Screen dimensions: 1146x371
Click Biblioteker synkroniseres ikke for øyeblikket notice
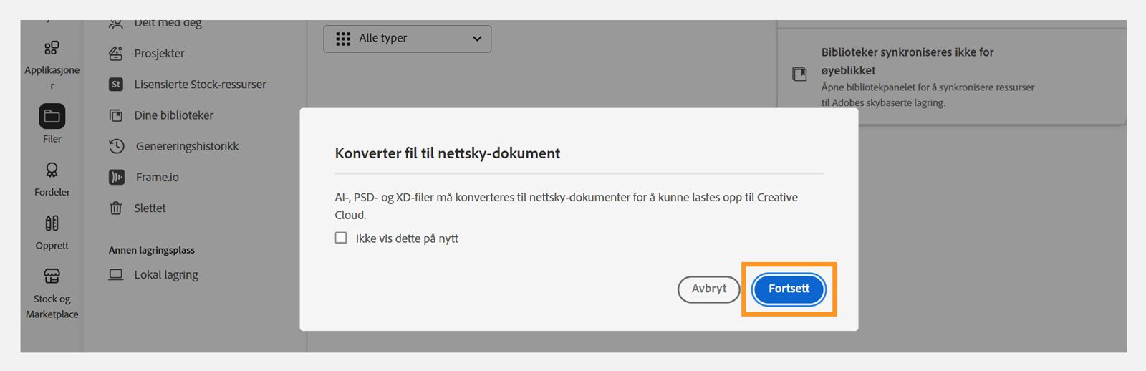point(907,61)
